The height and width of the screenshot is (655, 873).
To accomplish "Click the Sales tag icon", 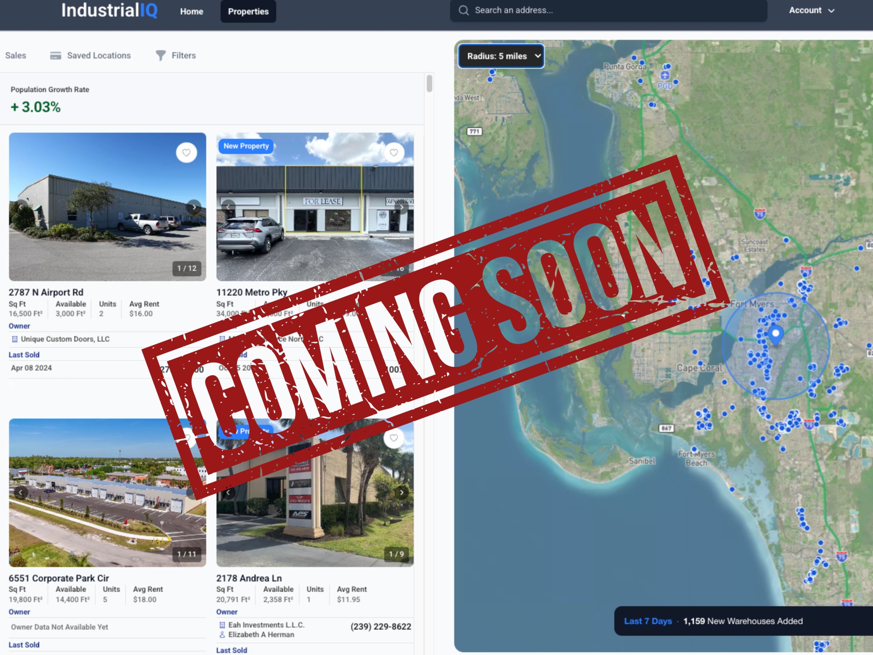I will [16, 56].
